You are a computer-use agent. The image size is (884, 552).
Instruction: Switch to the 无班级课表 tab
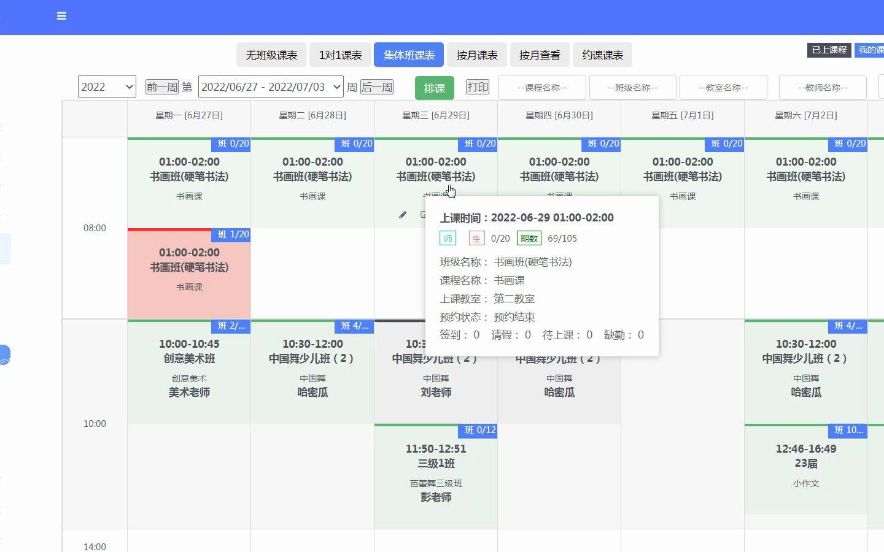[271, 55]
